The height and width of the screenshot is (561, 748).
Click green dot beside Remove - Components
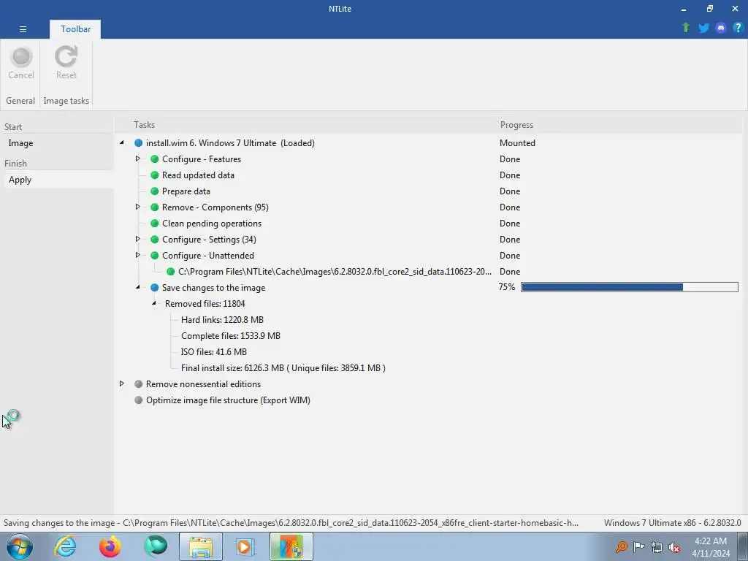click(155, 207)
